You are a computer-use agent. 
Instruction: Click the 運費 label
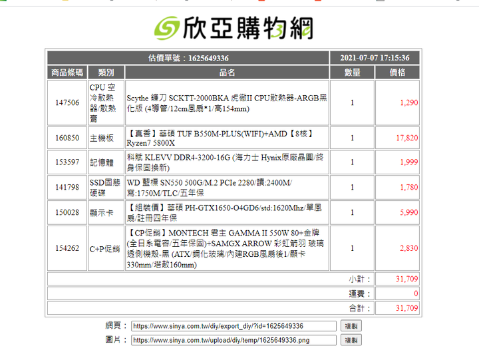pyautogui.click(x=359, y=294)
